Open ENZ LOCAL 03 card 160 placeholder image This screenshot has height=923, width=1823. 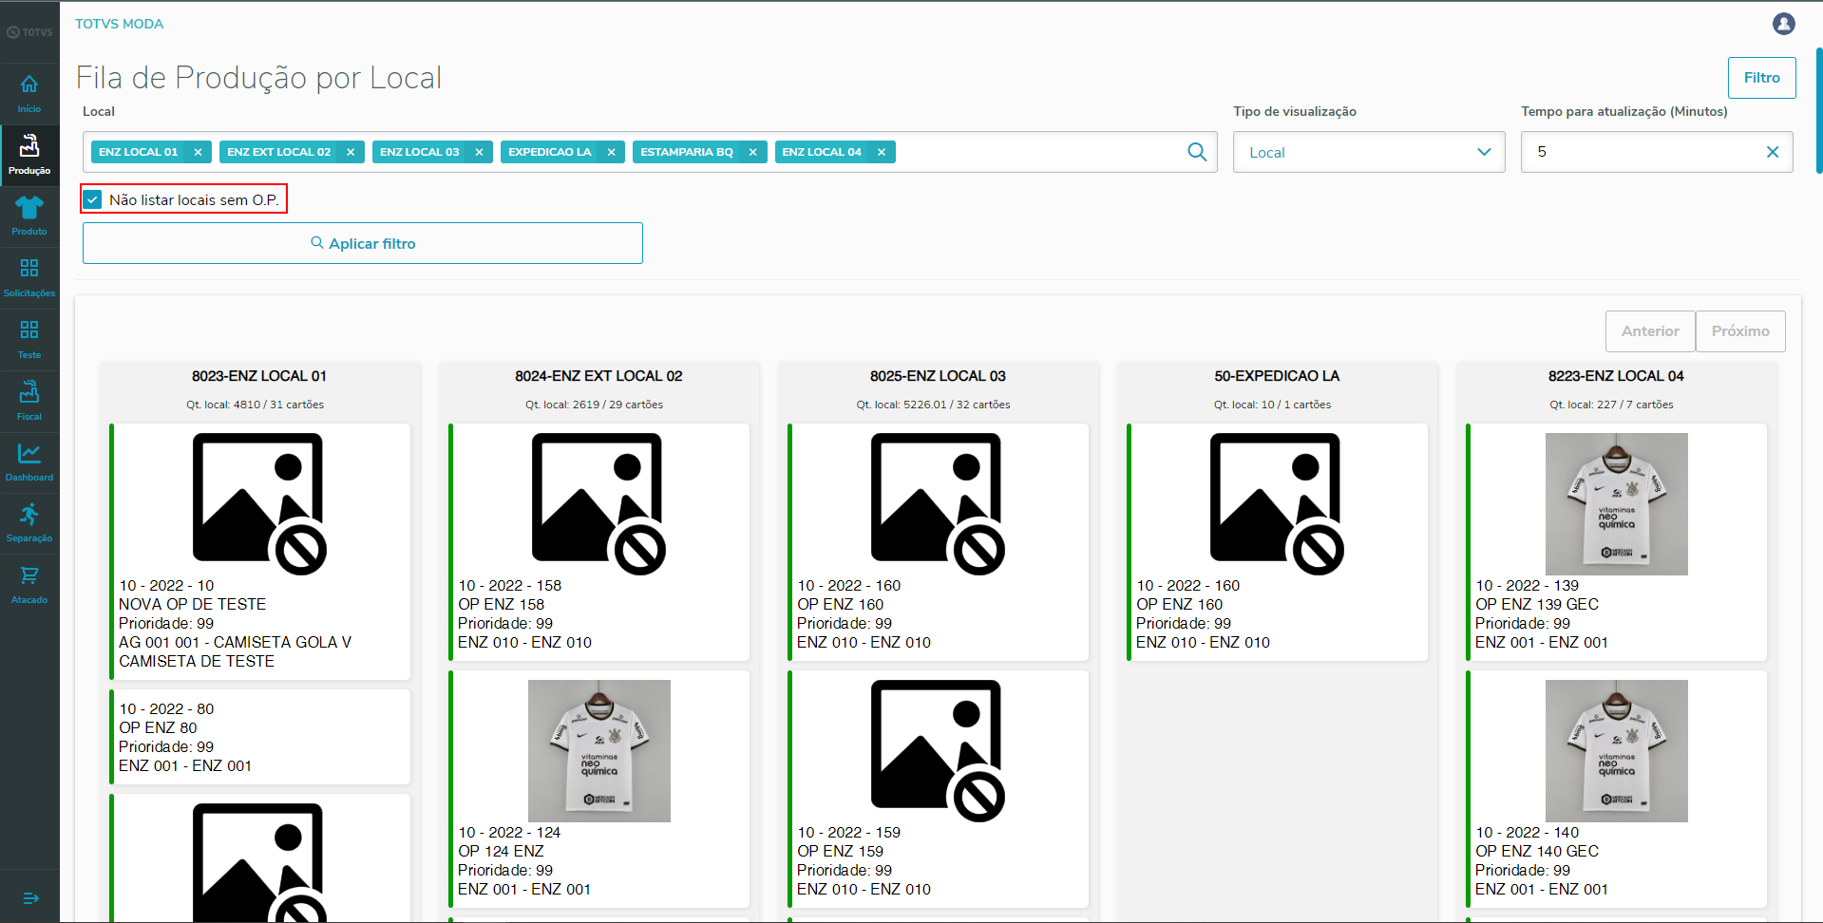[938, 504]
